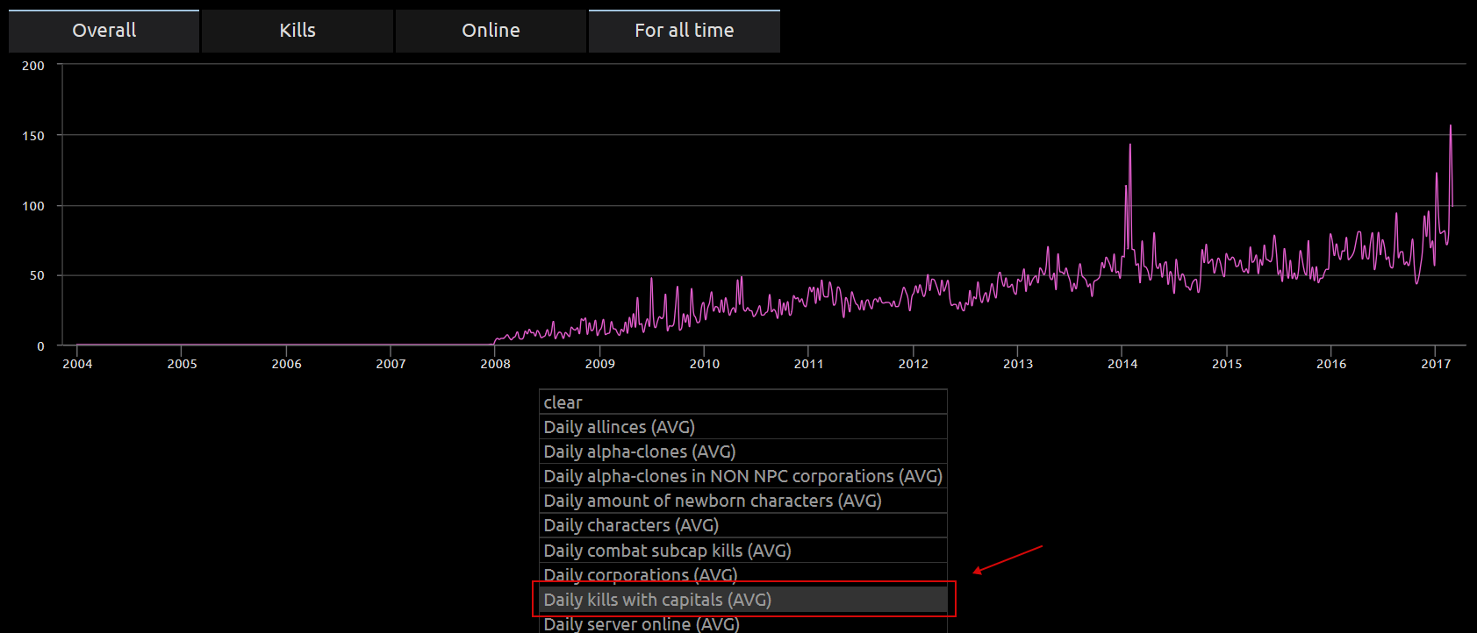Screen dimensions: 1477x633
Task: Click the 2012 year label on the axis
Action: tap(913, 364)
